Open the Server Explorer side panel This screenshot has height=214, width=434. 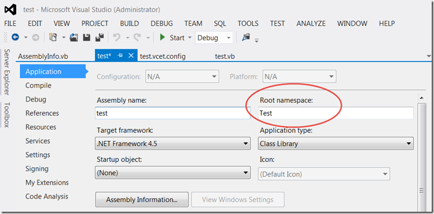coord(7,72)
